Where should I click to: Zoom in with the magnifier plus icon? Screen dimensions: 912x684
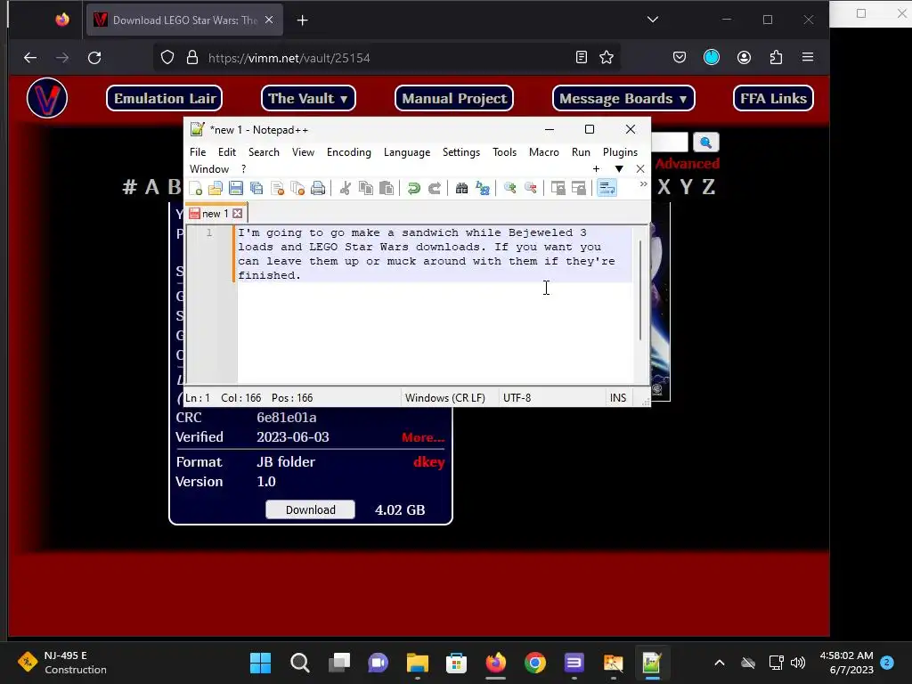pos(509,189)
